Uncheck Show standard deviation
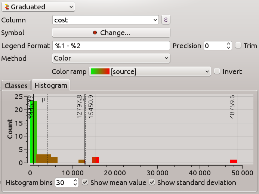Viewport: 259px width, 194px height. pyautogui.click(x=152, y=182)
